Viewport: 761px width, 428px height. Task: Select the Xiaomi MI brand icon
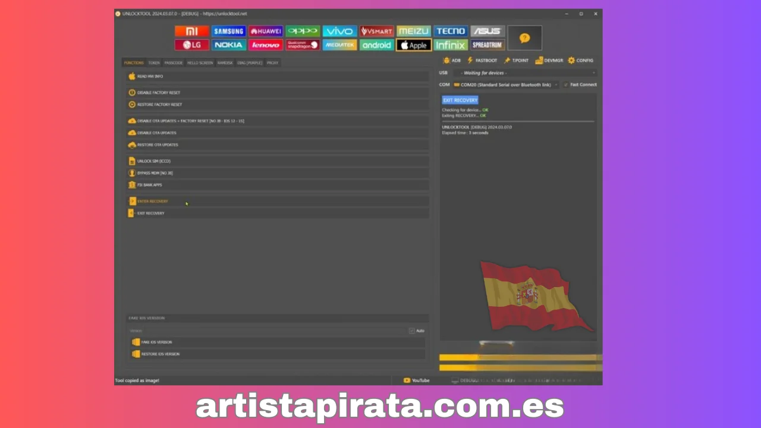[x=191, y=32]
